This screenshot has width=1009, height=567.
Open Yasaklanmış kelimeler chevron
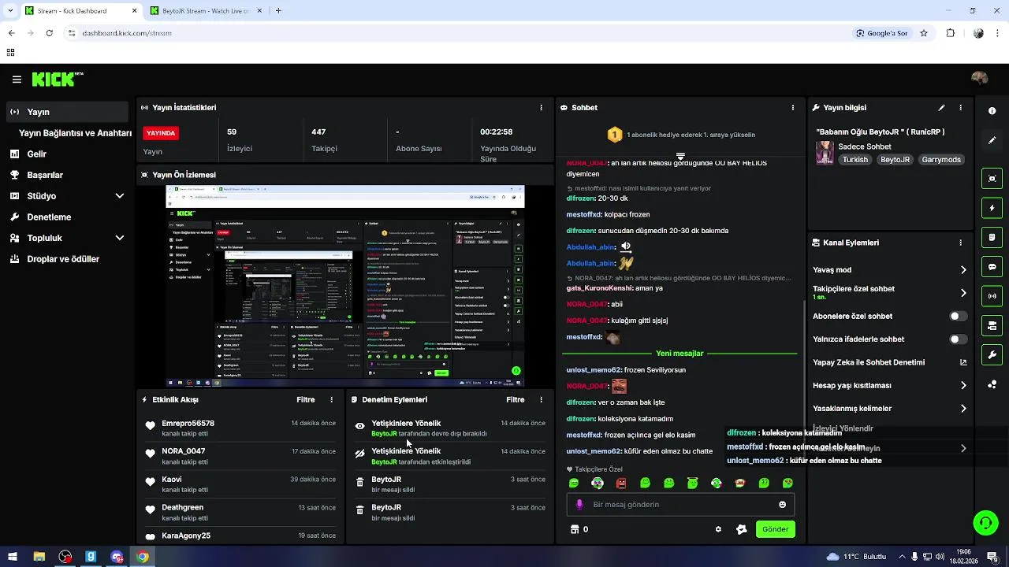(963, 409)
